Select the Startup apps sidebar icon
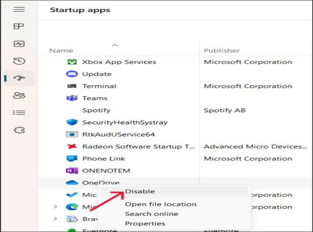The width and height of the screenshot is (313, 232). pyautogui.click(x=19, y=78)
